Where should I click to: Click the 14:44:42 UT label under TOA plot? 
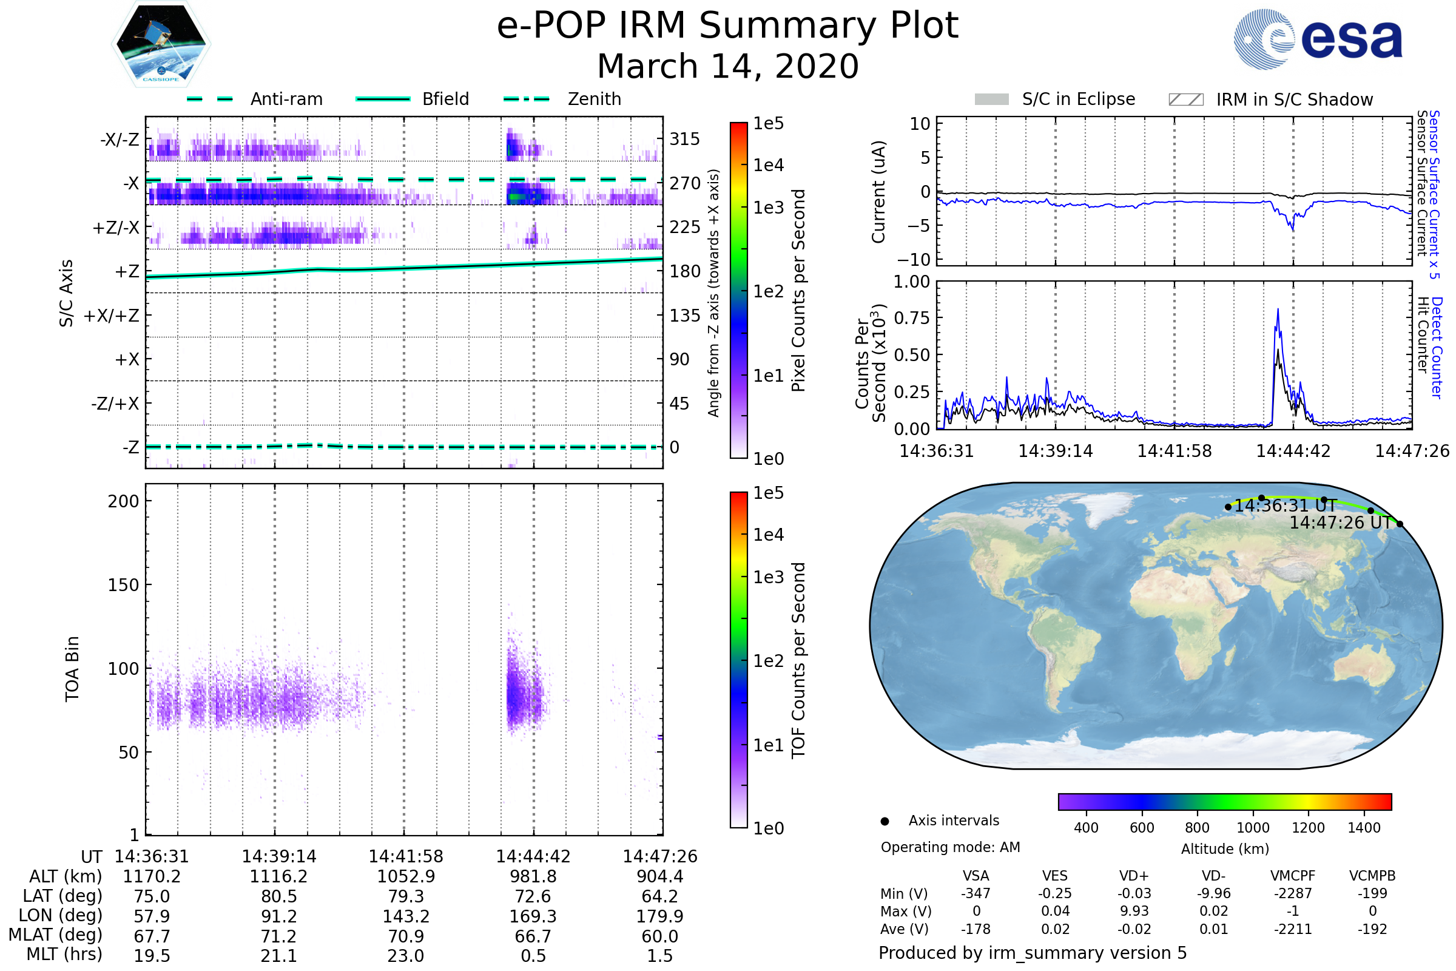coord(533,856)
